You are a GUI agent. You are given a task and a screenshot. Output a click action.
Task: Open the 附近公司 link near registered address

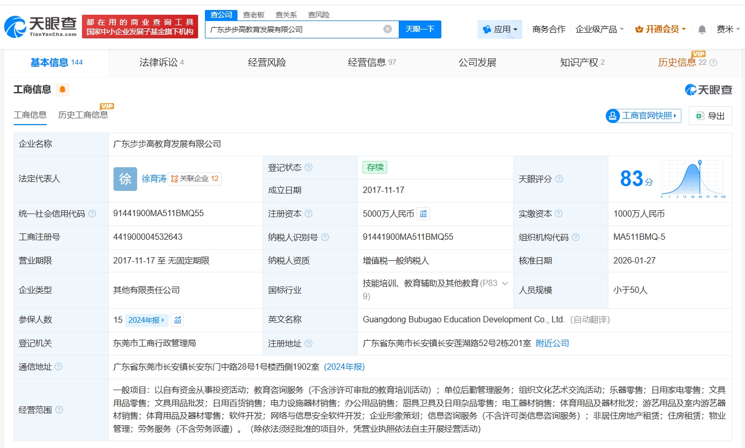click(x=552, y=343)
